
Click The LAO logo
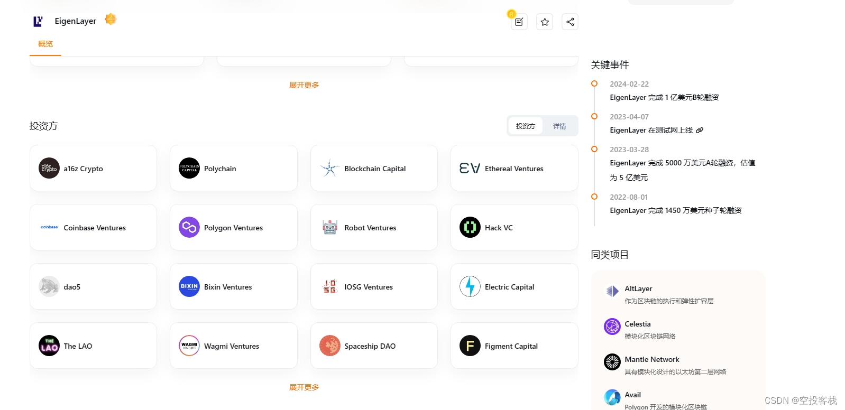pos(49,346)
